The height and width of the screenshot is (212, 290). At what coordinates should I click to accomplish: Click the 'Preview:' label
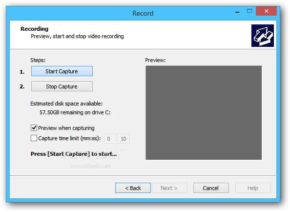pos(155,60)
